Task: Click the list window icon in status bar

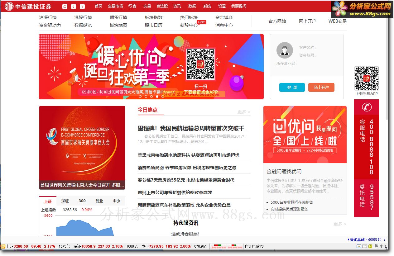Action: (x=365, y=246)
